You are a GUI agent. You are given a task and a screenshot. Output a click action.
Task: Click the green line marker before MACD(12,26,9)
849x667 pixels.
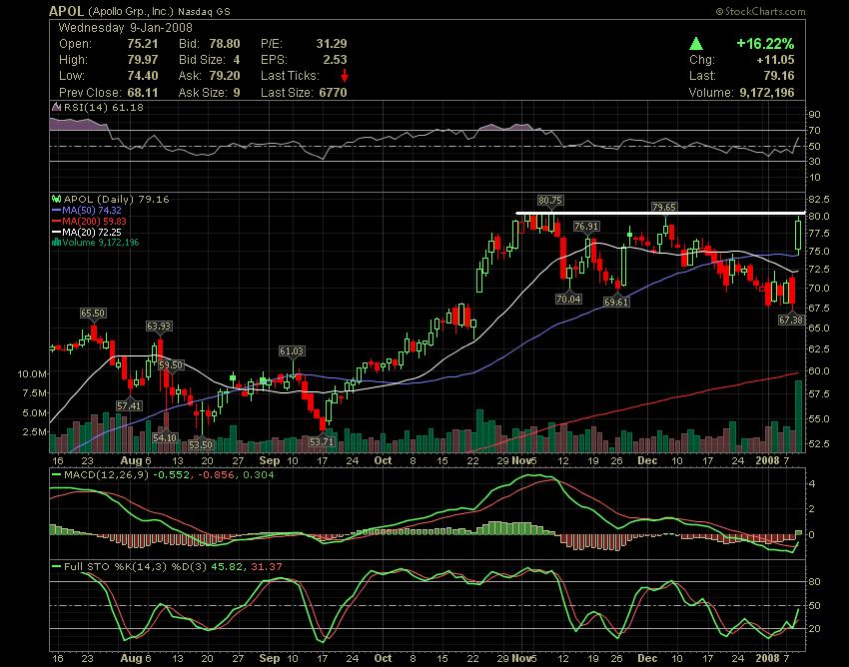56,475
